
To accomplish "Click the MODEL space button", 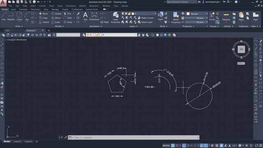I will pyautogui.click(x=166, y=146).
